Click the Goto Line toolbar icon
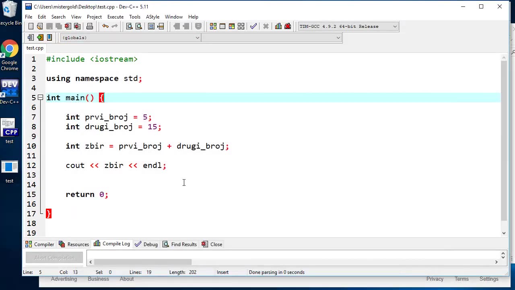Image resolution: width=515 pixels, height=290 pixels. click(x=161, y=26)
